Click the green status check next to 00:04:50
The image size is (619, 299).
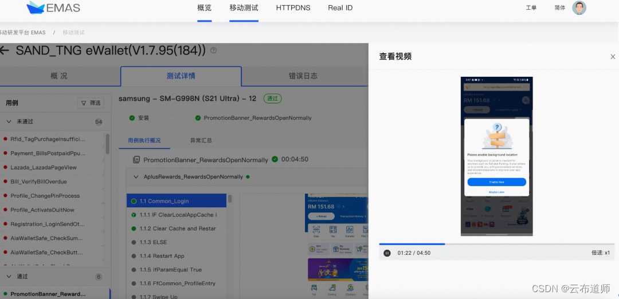pos(275,159)
